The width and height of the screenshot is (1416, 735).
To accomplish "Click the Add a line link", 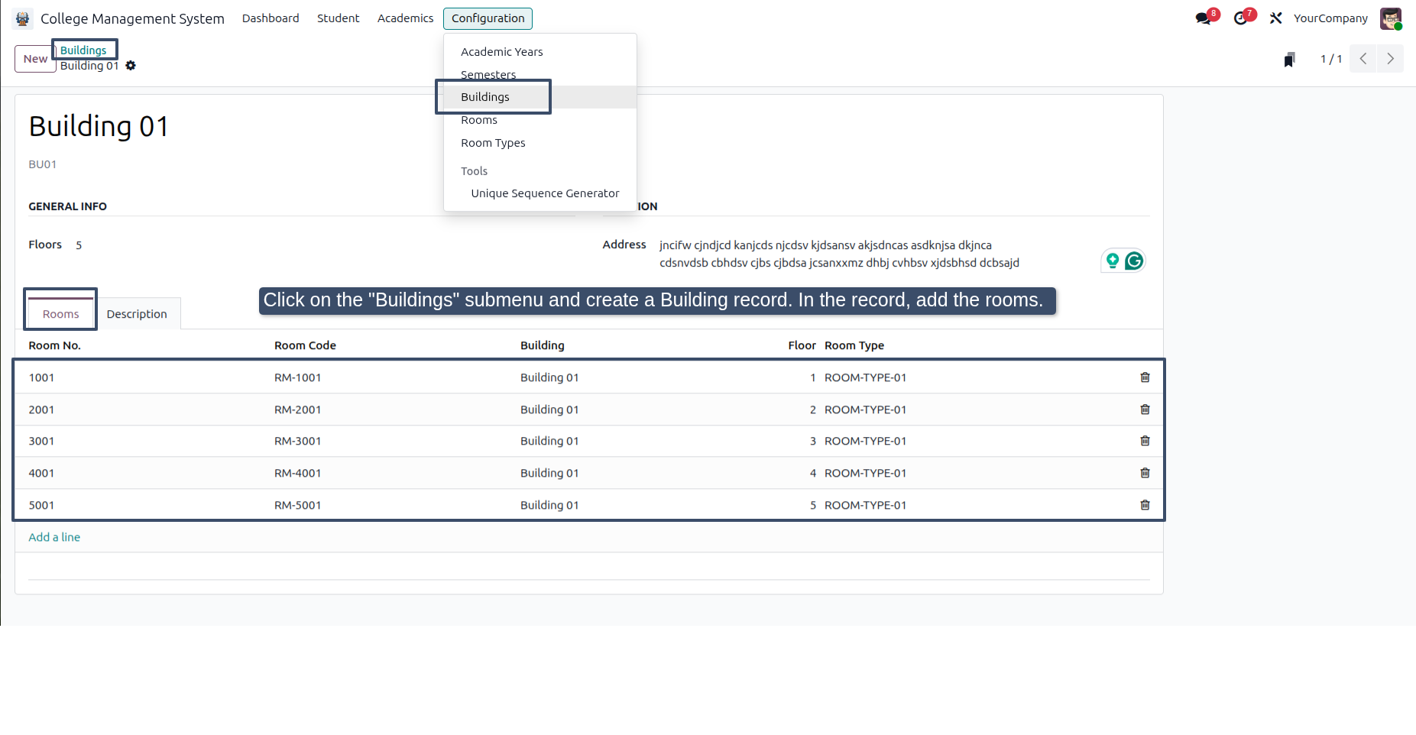I will pos(54,537).
